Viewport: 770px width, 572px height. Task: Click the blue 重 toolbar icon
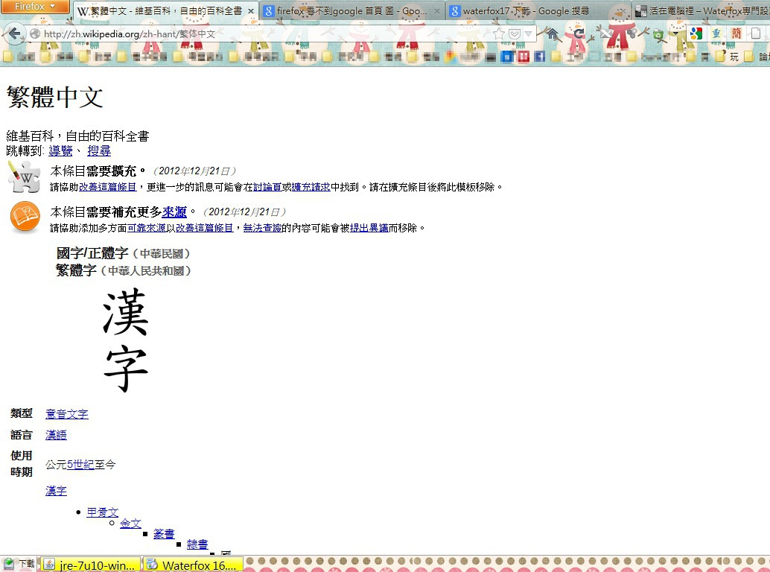[716, 34]
